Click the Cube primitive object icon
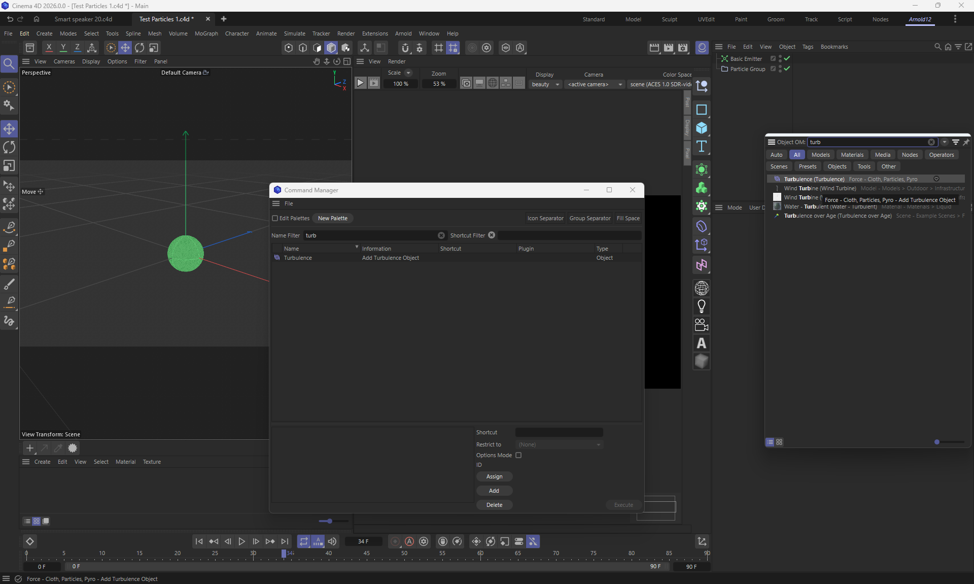Screen dimensions: 974x584 [702, 128]
